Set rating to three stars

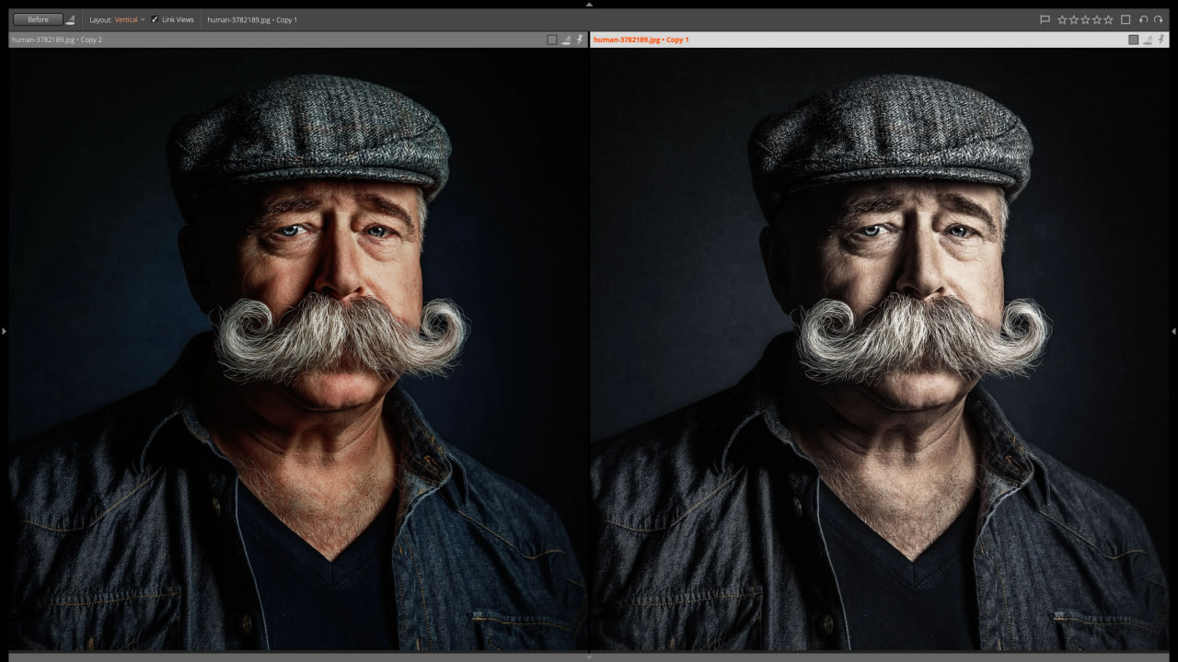tap(1085, 19)
